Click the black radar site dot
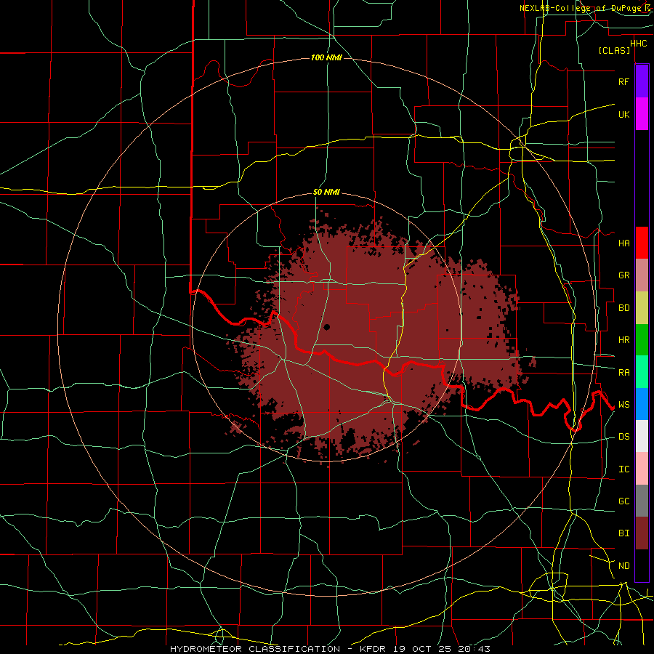The width and height of the screenshot is (654, 654). (326, 327)
